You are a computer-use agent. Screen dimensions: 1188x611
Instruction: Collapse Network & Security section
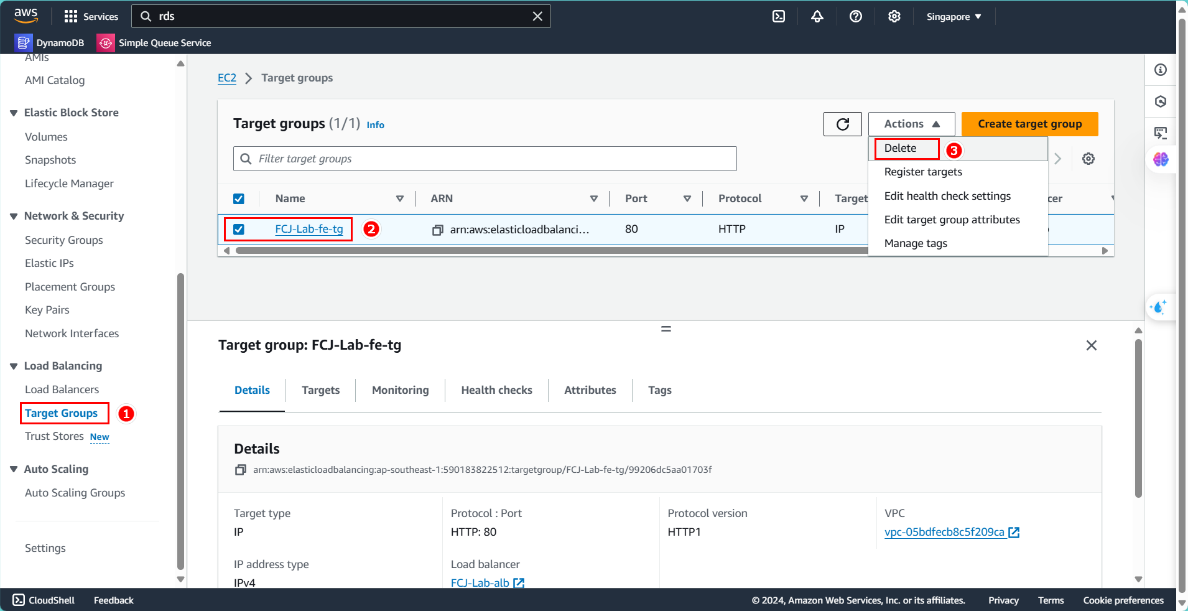[14, 217]
